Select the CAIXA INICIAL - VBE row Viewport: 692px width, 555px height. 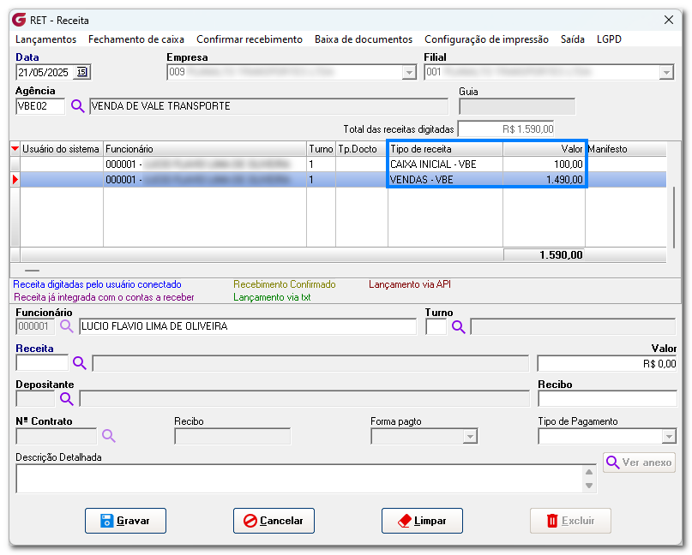(x=343, y=164)
